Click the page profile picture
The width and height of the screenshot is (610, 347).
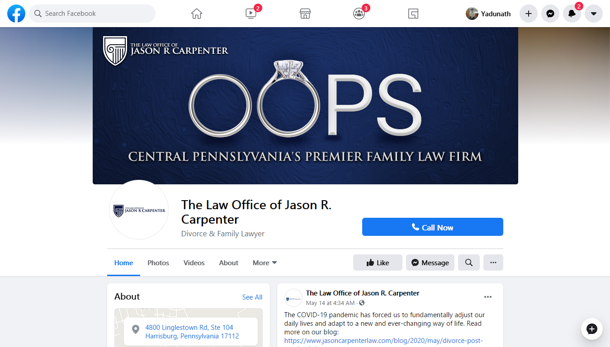[x=139, y=210]
